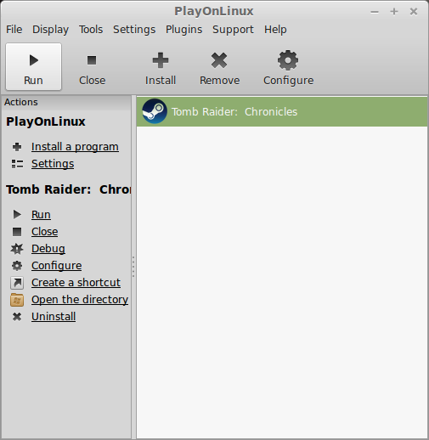Click the Steam icon of Tomb Raider entry

click(x=155, y=111)
